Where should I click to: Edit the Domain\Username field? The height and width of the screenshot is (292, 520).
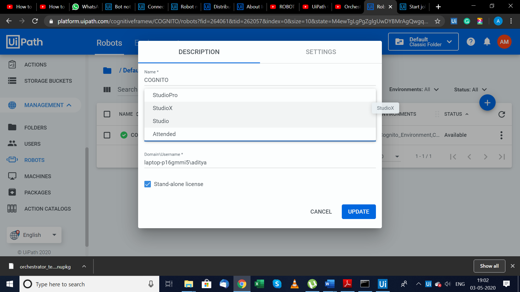coord(260,162)
